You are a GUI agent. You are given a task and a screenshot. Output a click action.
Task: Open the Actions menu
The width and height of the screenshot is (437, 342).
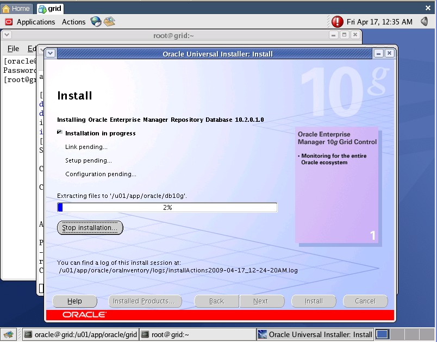pyautogui.click(x=73, y=22)
